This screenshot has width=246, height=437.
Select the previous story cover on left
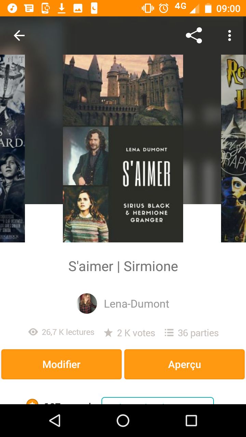[12, 149]
